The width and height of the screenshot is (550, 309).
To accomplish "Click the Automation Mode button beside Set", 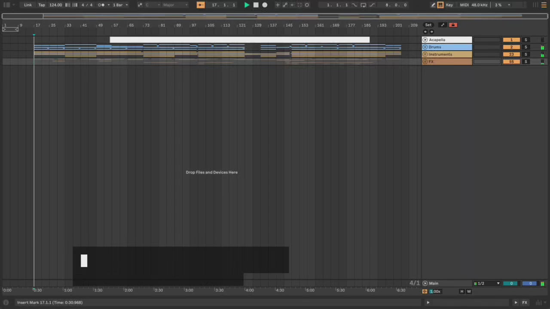I will [x=443, y=25].
